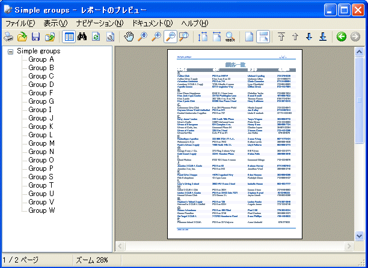Screen dimensions: 368x268
Task: Select Group B in the outline
Action: tap(41, 68)
